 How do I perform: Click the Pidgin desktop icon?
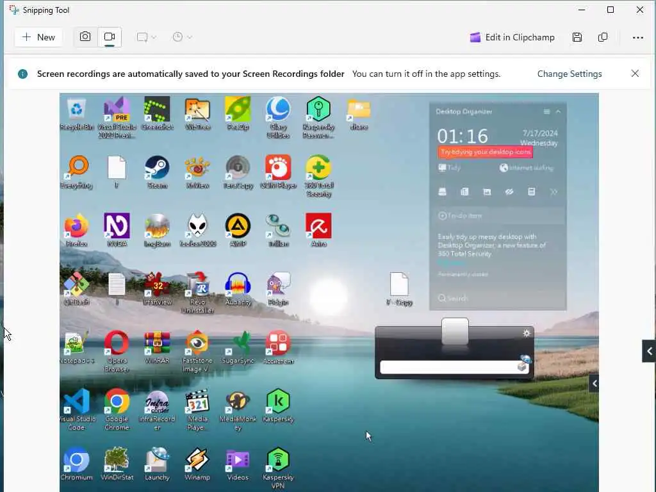tap(278, 289)
